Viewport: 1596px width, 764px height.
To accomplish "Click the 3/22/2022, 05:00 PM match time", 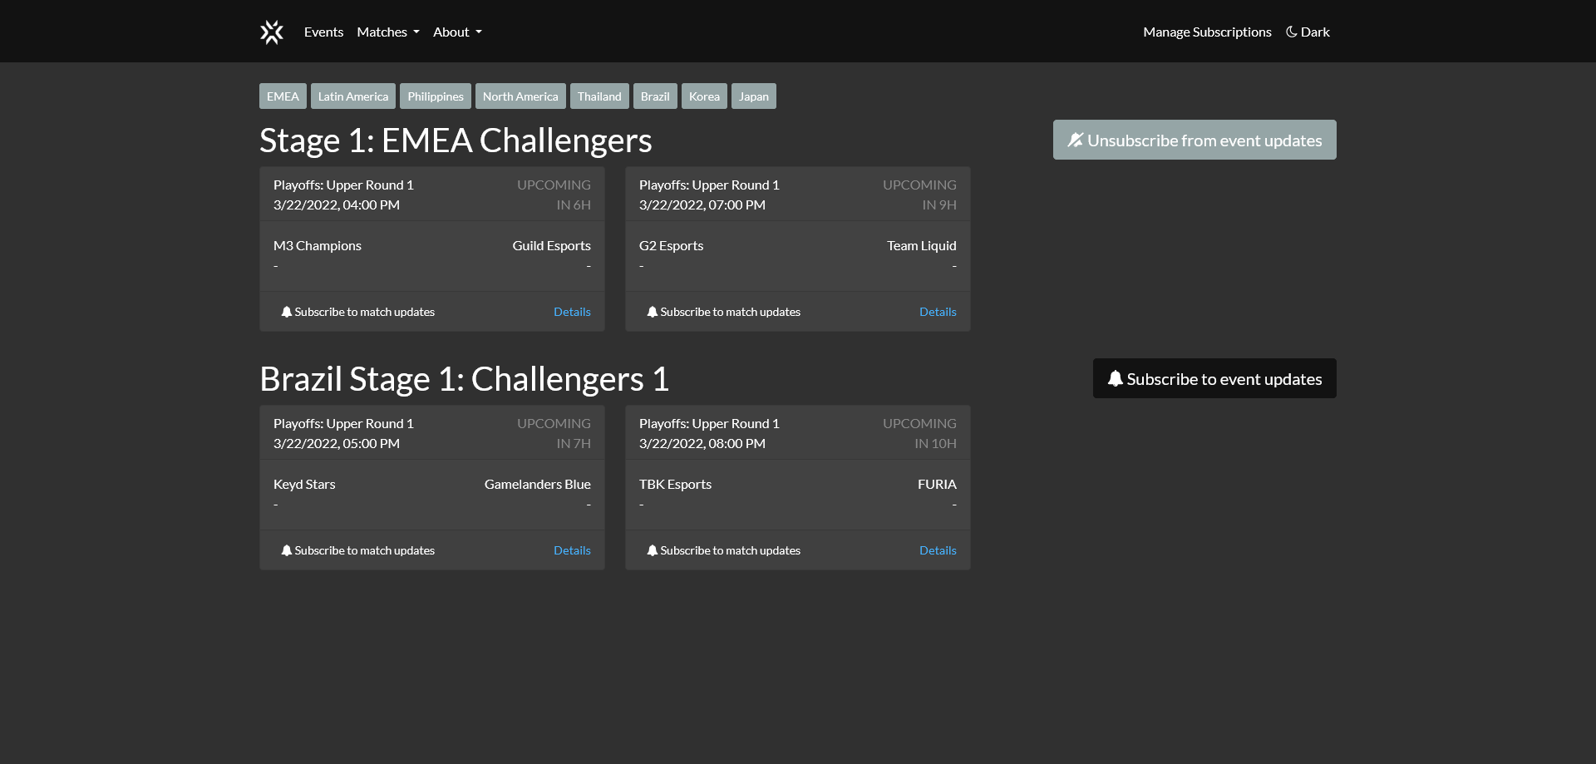I will 337,443.
